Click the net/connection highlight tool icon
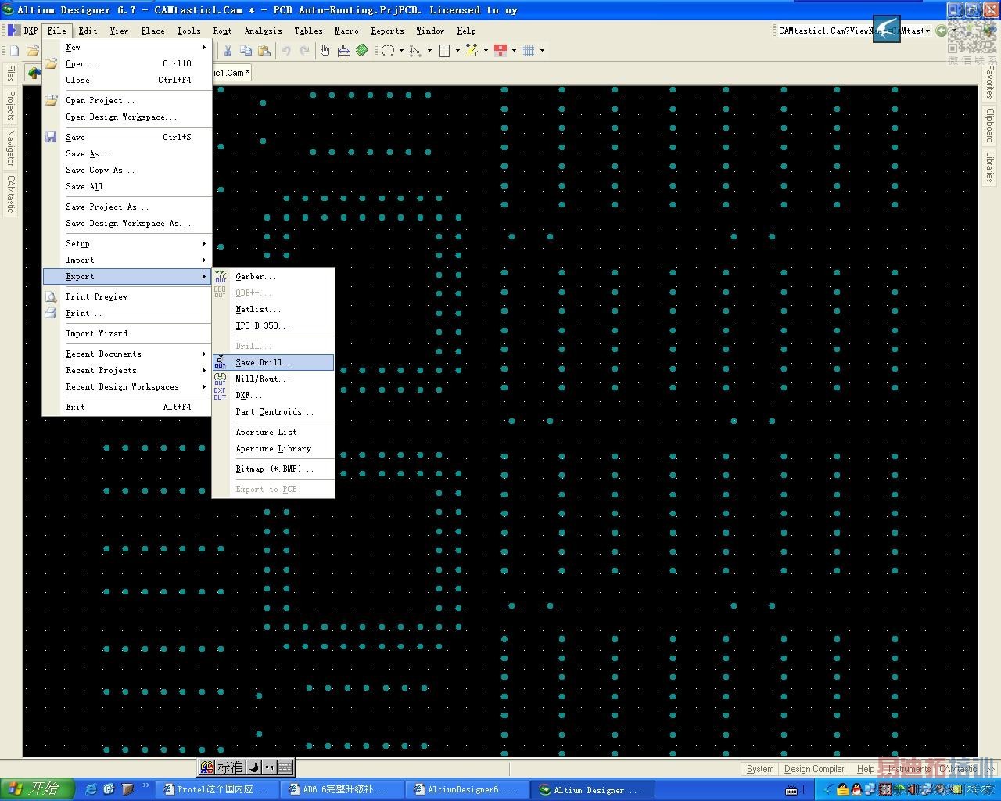 coord(472,51)
